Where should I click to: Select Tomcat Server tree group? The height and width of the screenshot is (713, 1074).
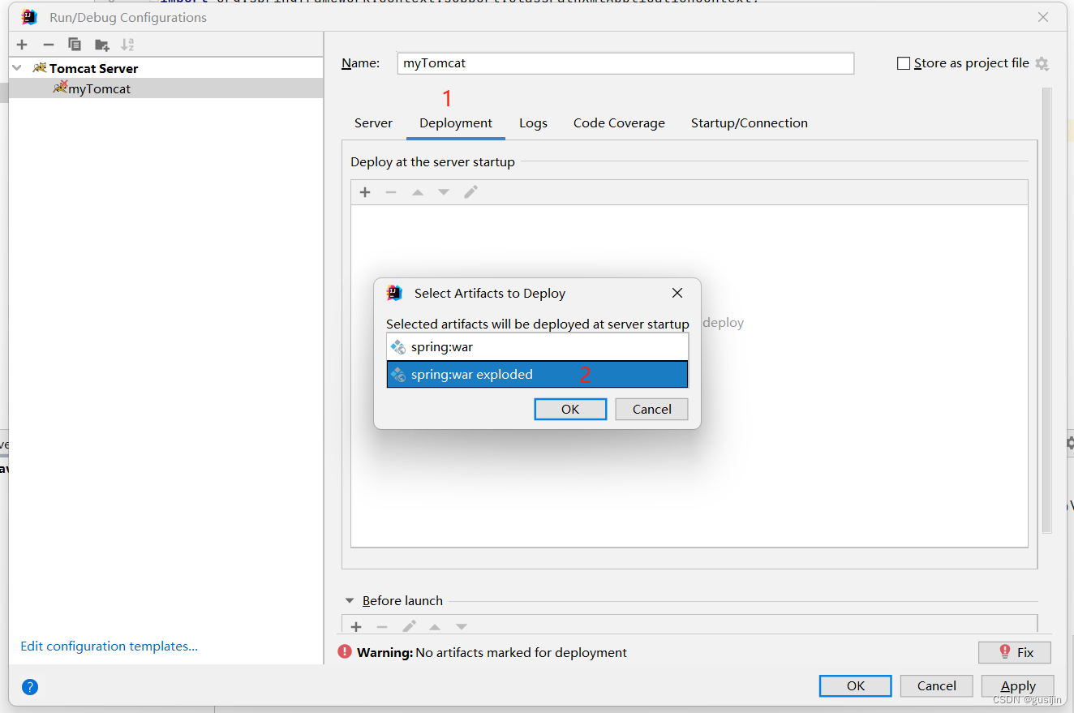coord(165,68)
